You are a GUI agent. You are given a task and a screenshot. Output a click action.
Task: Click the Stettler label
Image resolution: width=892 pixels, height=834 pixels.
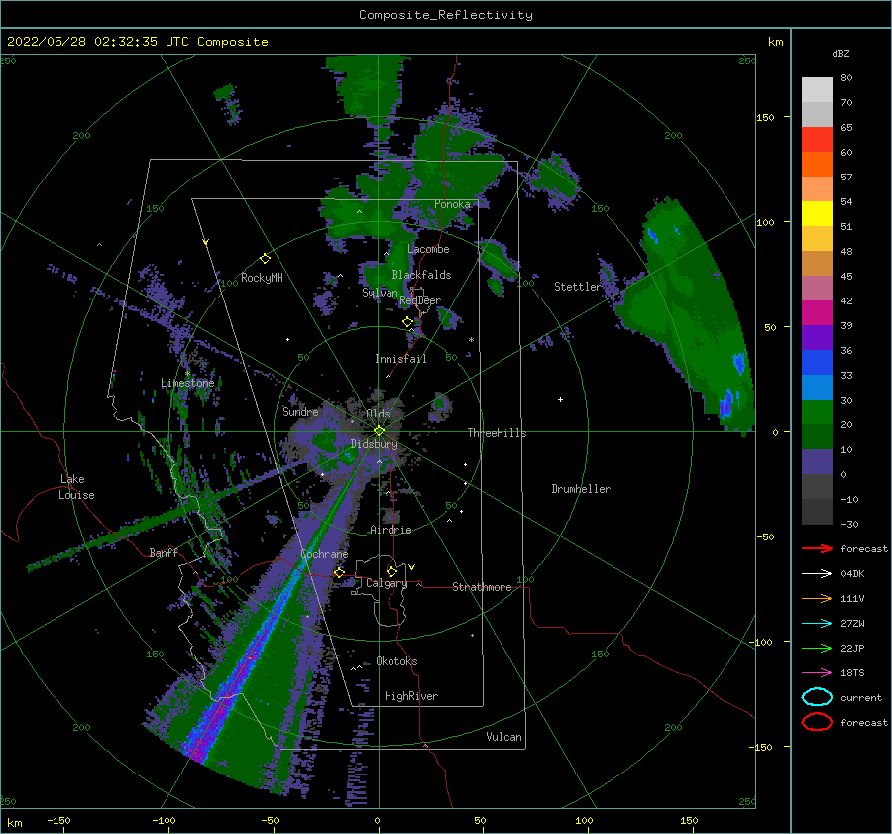click(578, 287)
